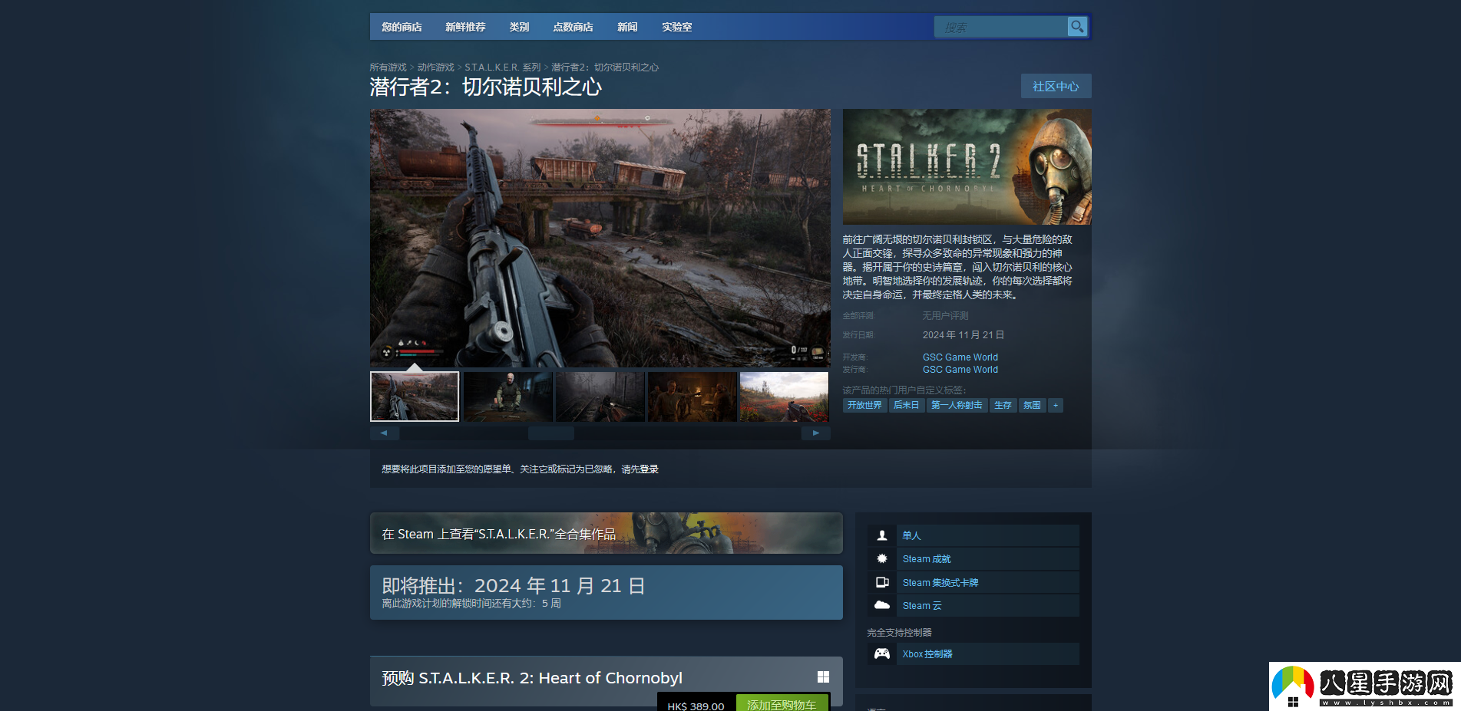Screen dimensions: 1461x711
Task: Click the Steam trading cards icon
Action: 882,583
